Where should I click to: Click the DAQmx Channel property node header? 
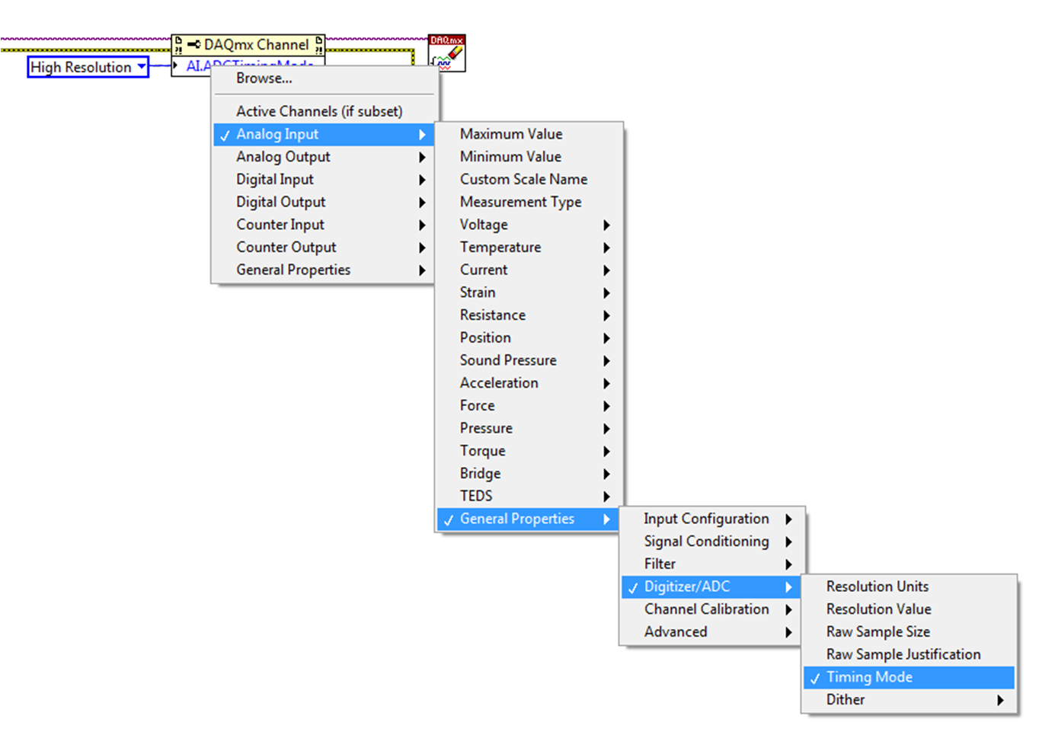click(248, 44)
